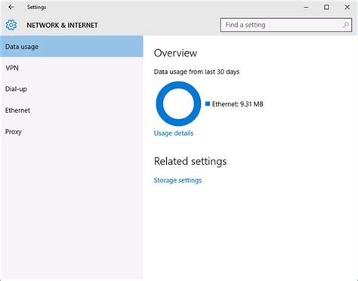Focus the Find a setting field
This screenshot has width=358, height=281.
click(x=286, y=25)
